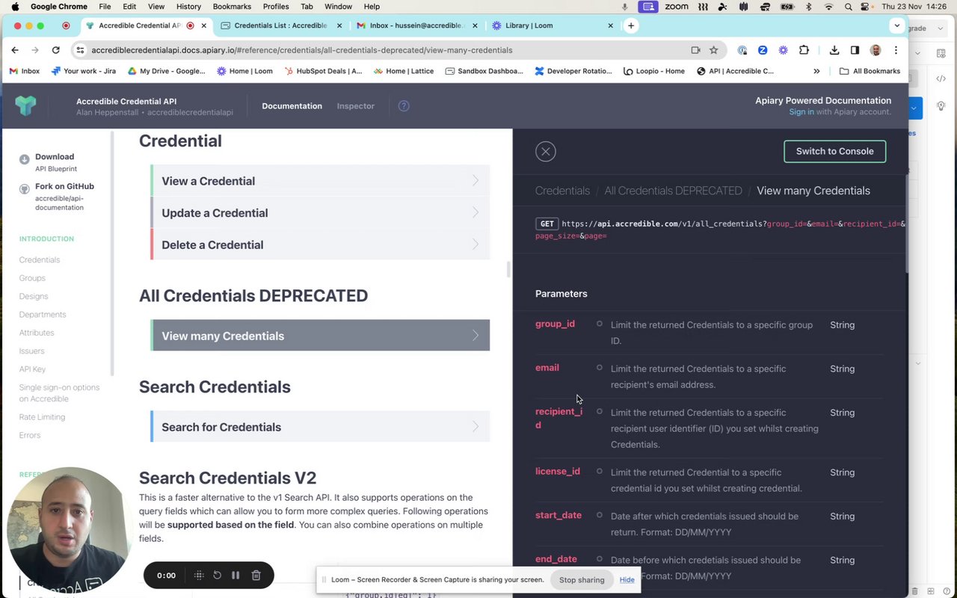Click Credentials breadcrumb in console panel
This screenshot has height=598, width=957.
(x=562, y=191)
